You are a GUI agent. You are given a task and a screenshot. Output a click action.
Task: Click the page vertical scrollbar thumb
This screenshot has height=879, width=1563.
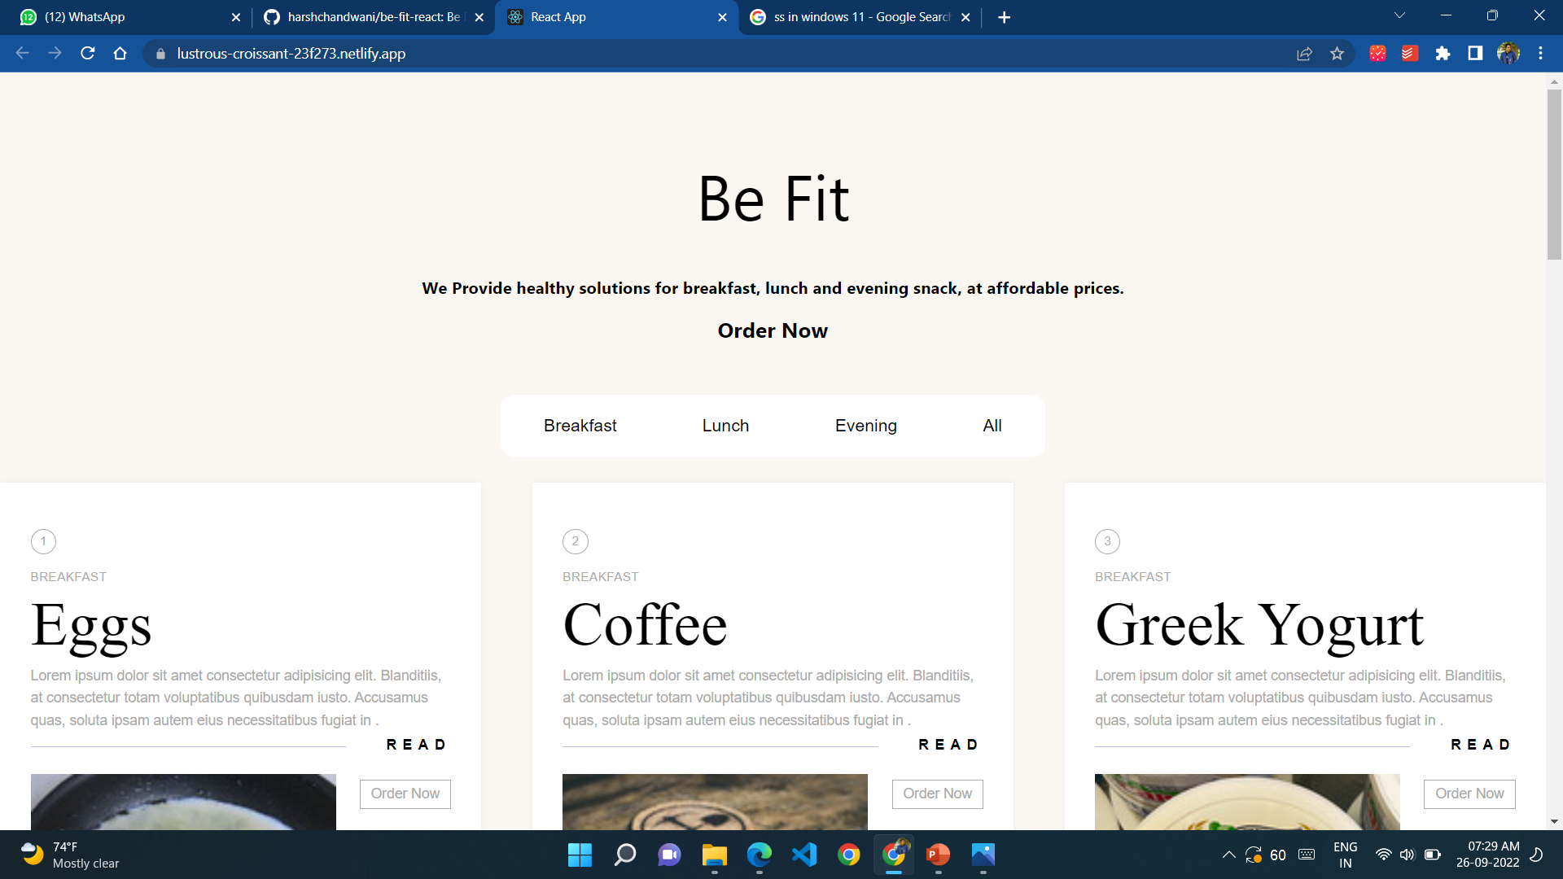coord(1554,175)
